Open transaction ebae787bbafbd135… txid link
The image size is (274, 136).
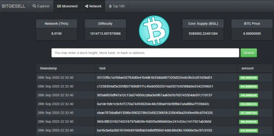(x=155, y=113)
